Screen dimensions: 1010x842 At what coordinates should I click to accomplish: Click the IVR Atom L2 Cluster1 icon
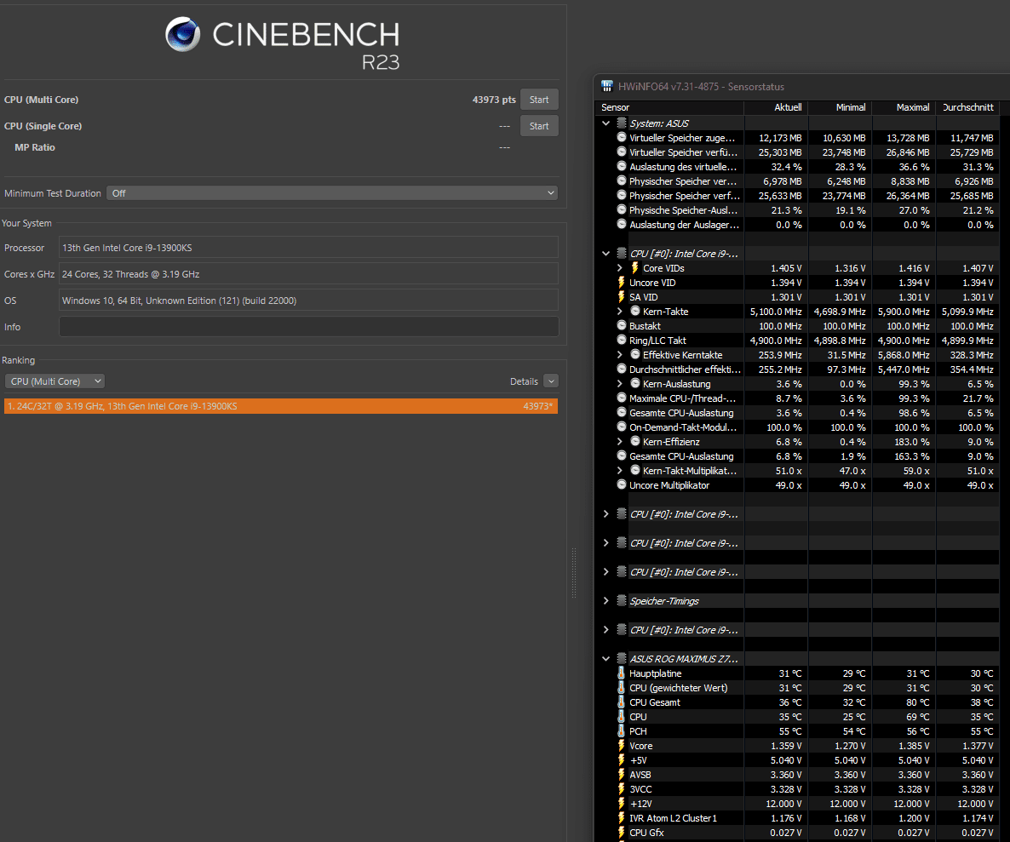[622, 818]
